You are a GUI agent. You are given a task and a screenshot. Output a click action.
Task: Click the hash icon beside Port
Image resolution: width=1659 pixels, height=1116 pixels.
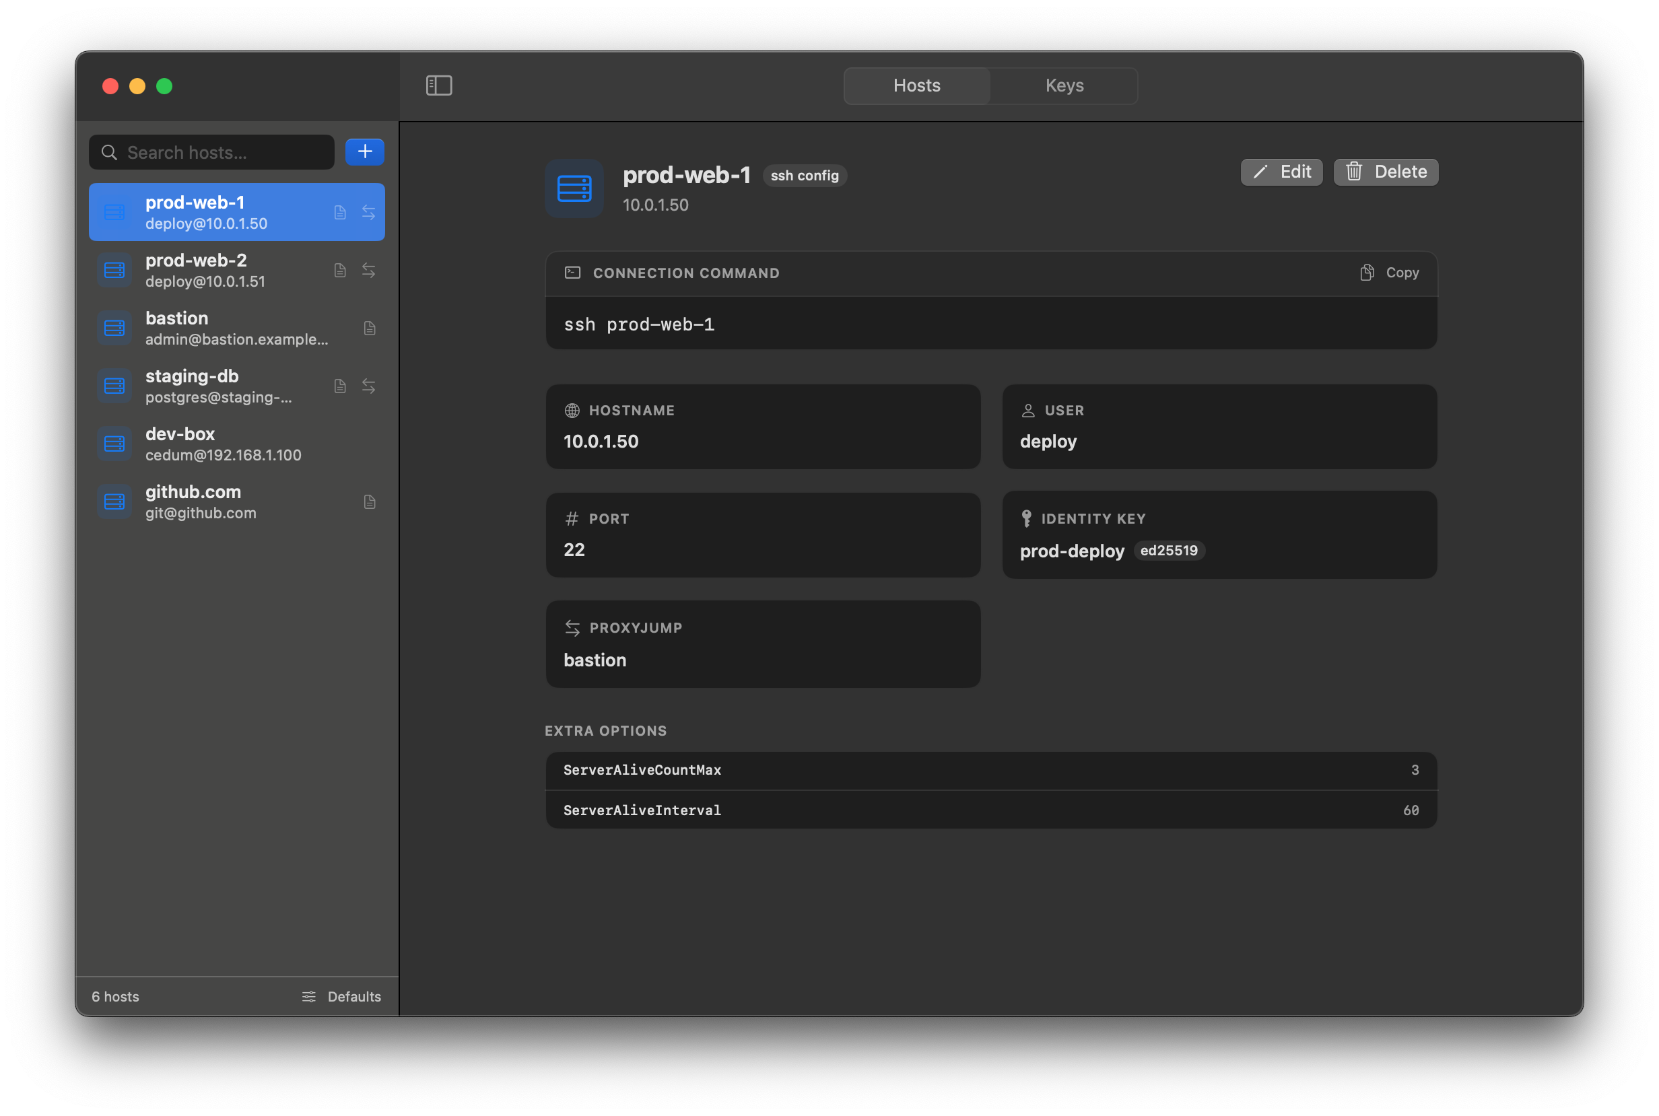coord(572,519)
